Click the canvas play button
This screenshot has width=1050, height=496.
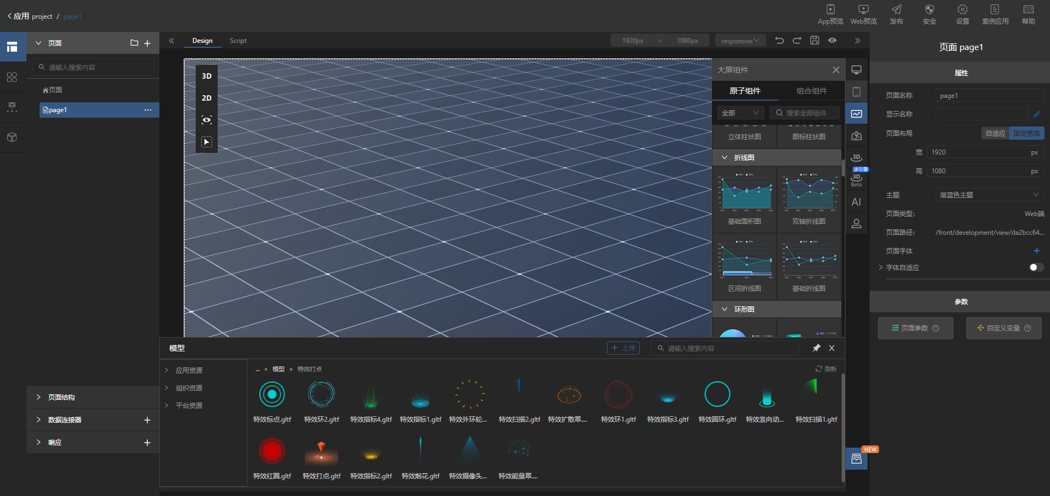pos(207,142)
